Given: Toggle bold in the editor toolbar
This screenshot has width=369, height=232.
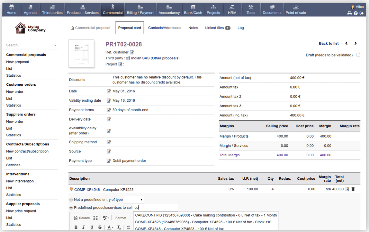Looking at the screenshot, I should 76,227.
